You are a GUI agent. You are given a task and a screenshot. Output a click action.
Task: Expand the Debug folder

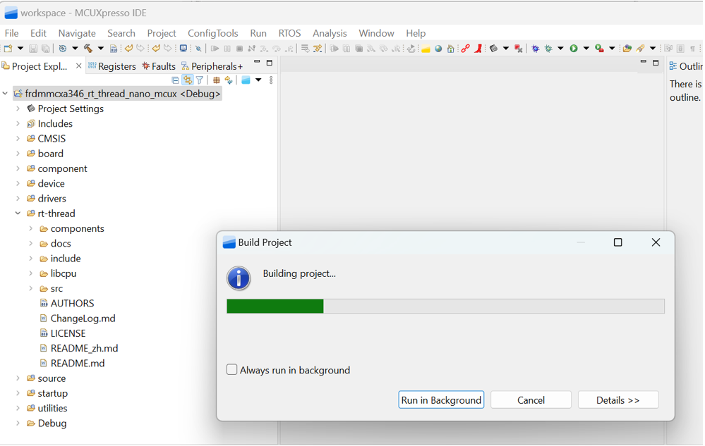click(x=18, y=423)
